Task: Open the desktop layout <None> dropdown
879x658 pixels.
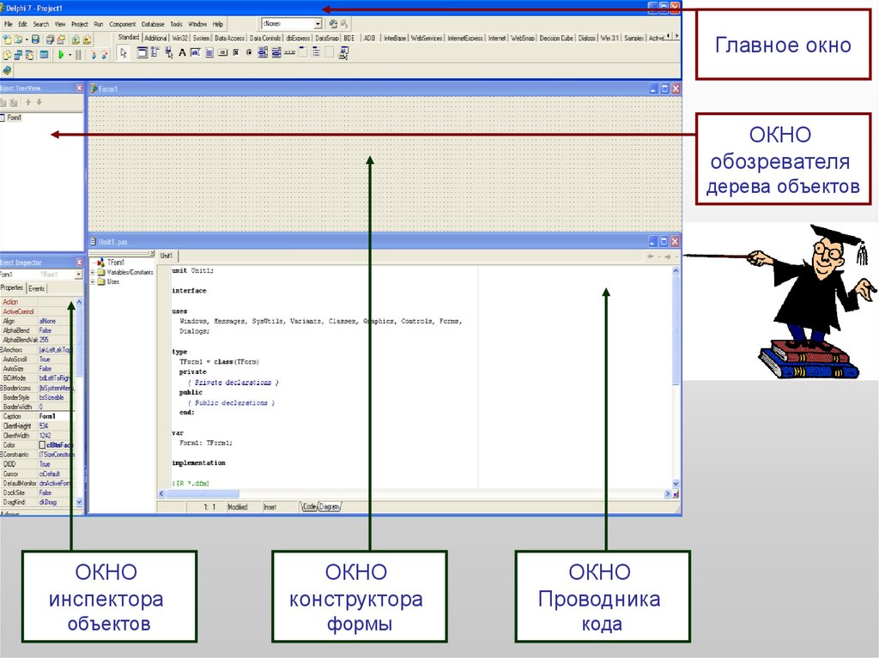Action: coord(318,25)
